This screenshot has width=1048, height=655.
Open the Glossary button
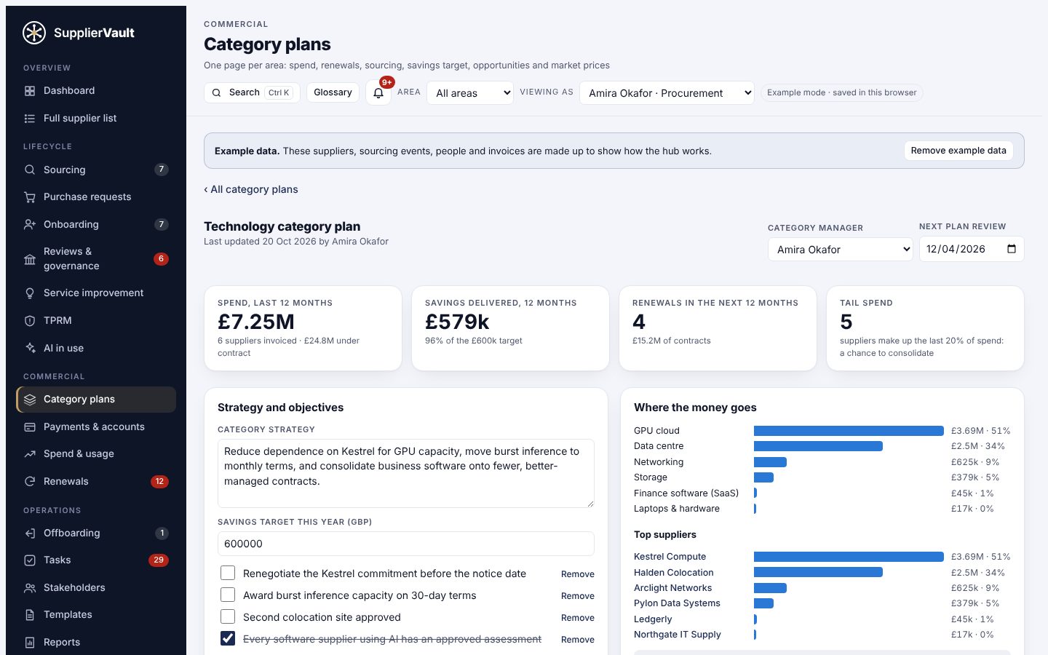point(333,92)
